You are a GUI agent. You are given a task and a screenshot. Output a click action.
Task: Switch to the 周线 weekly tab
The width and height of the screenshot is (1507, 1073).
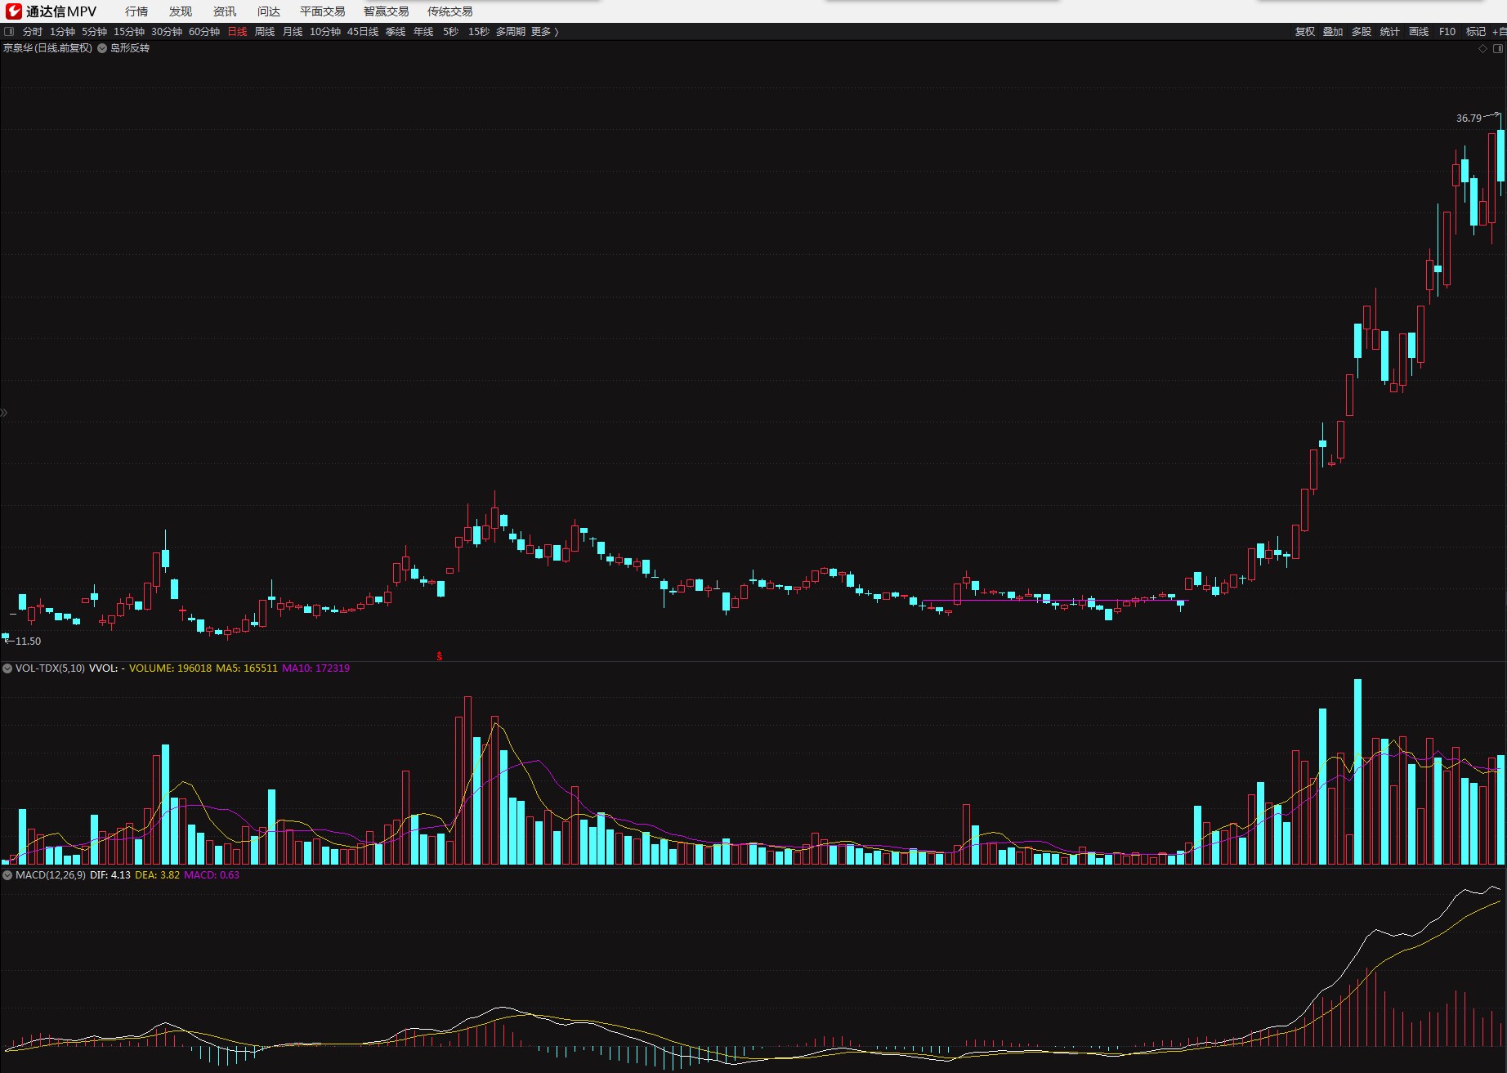click(265, 32)
